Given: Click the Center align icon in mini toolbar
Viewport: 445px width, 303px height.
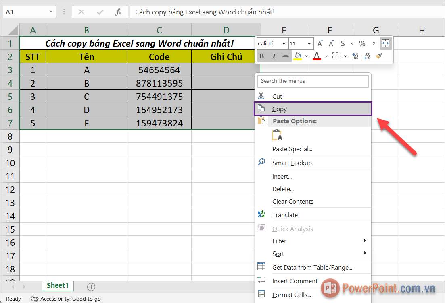Looking at the screenshot, I should click(x=286, y=56).
